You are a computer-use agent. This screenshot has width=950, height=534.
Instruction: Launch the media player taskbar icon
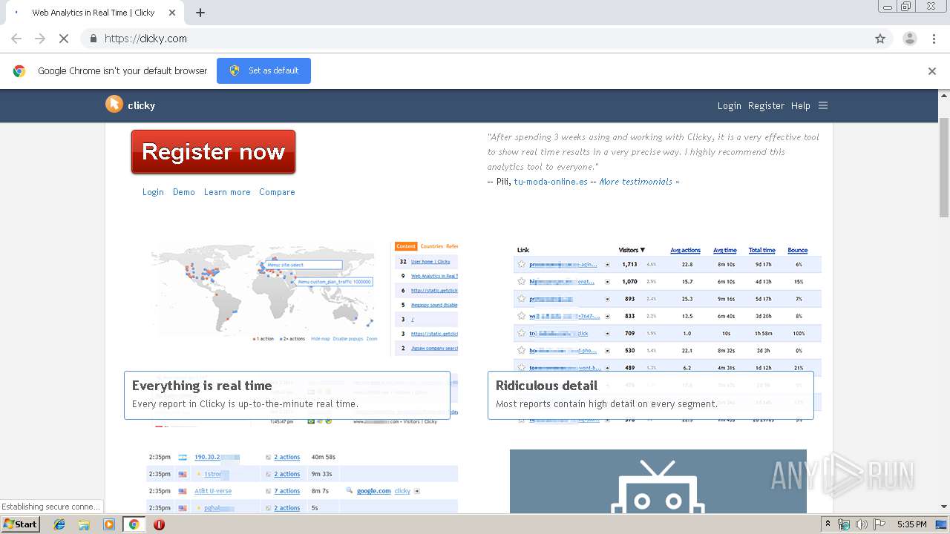point(109,524)
